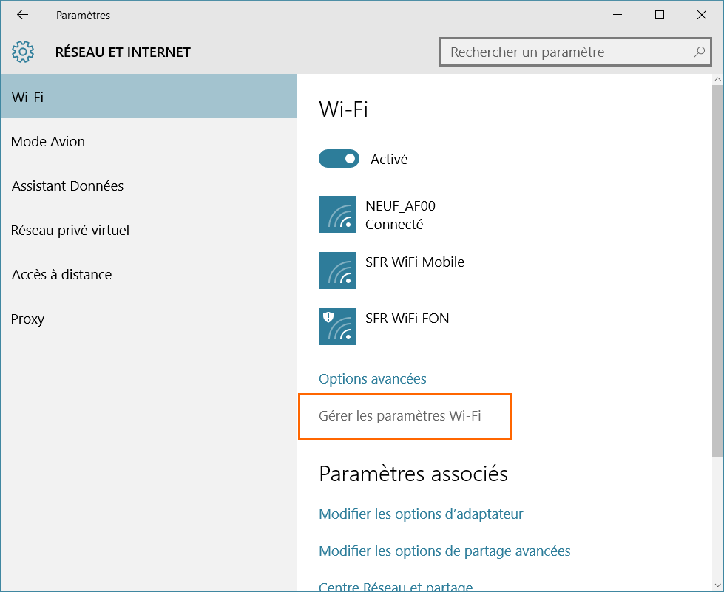Image resolution: width=724 pixels, height=592 pixels.
Task: Click Gérer les paramètres Wi-Fi
Action: coord(400,416)
